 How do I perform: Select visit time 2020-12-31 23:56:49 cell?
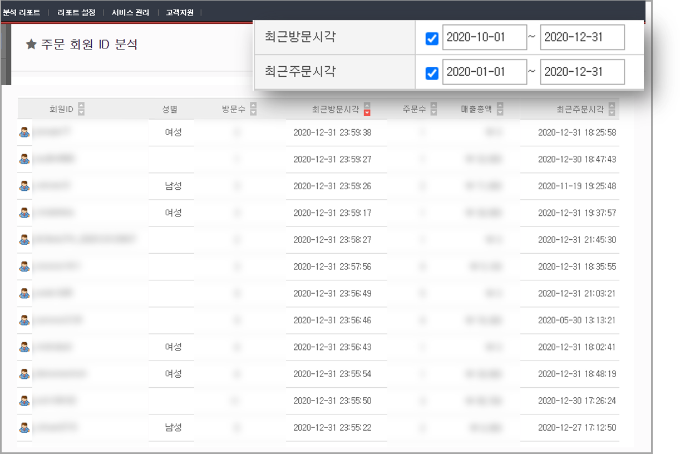[x=332, y=294]
